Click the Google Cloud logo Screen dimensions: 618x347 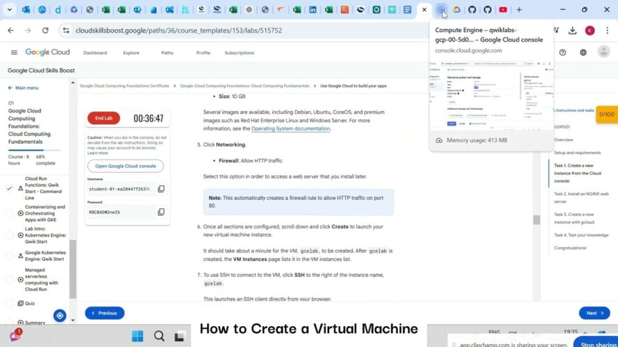(48, 52)
